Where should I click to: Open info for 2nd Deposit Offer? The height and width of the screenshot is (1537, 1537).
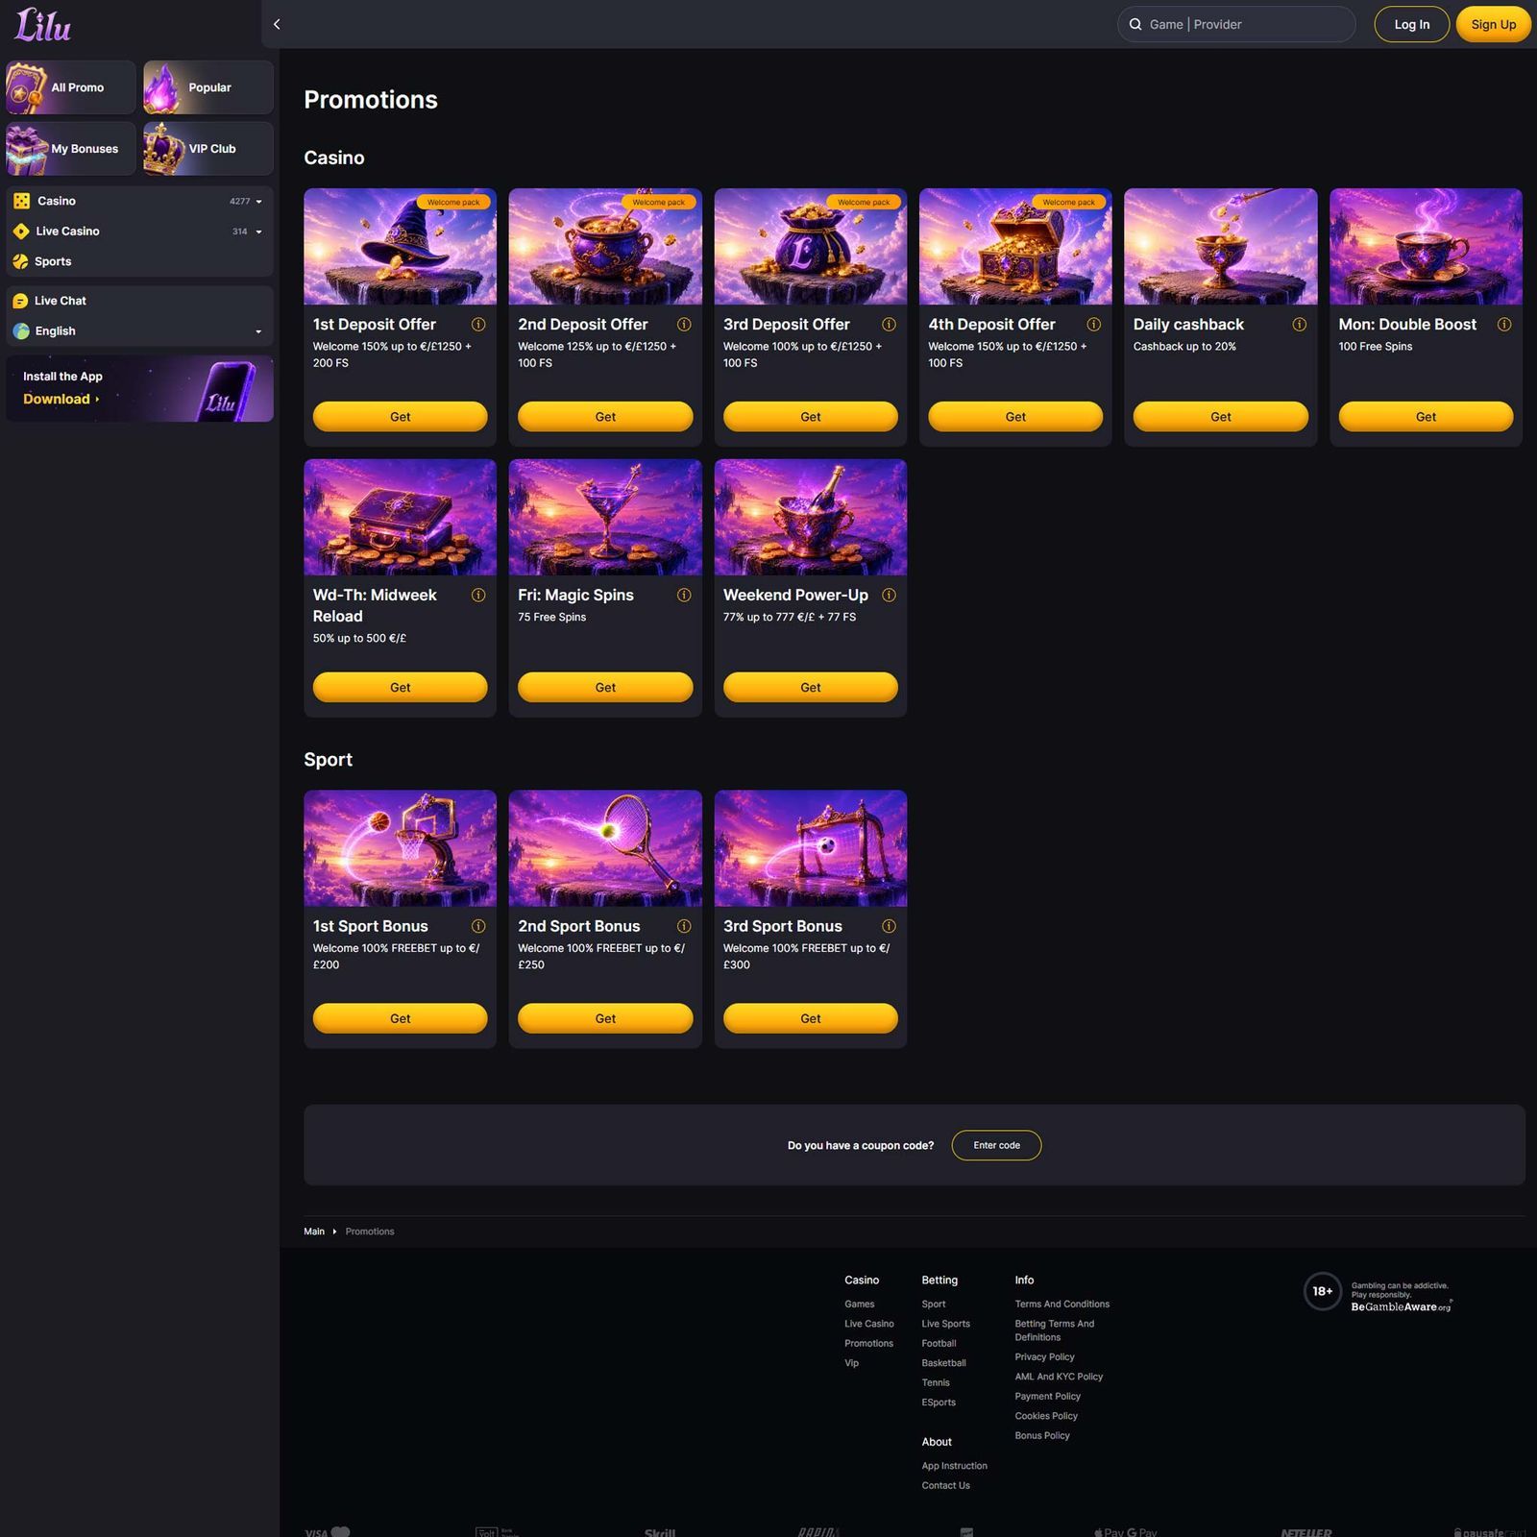click(684, 325)
